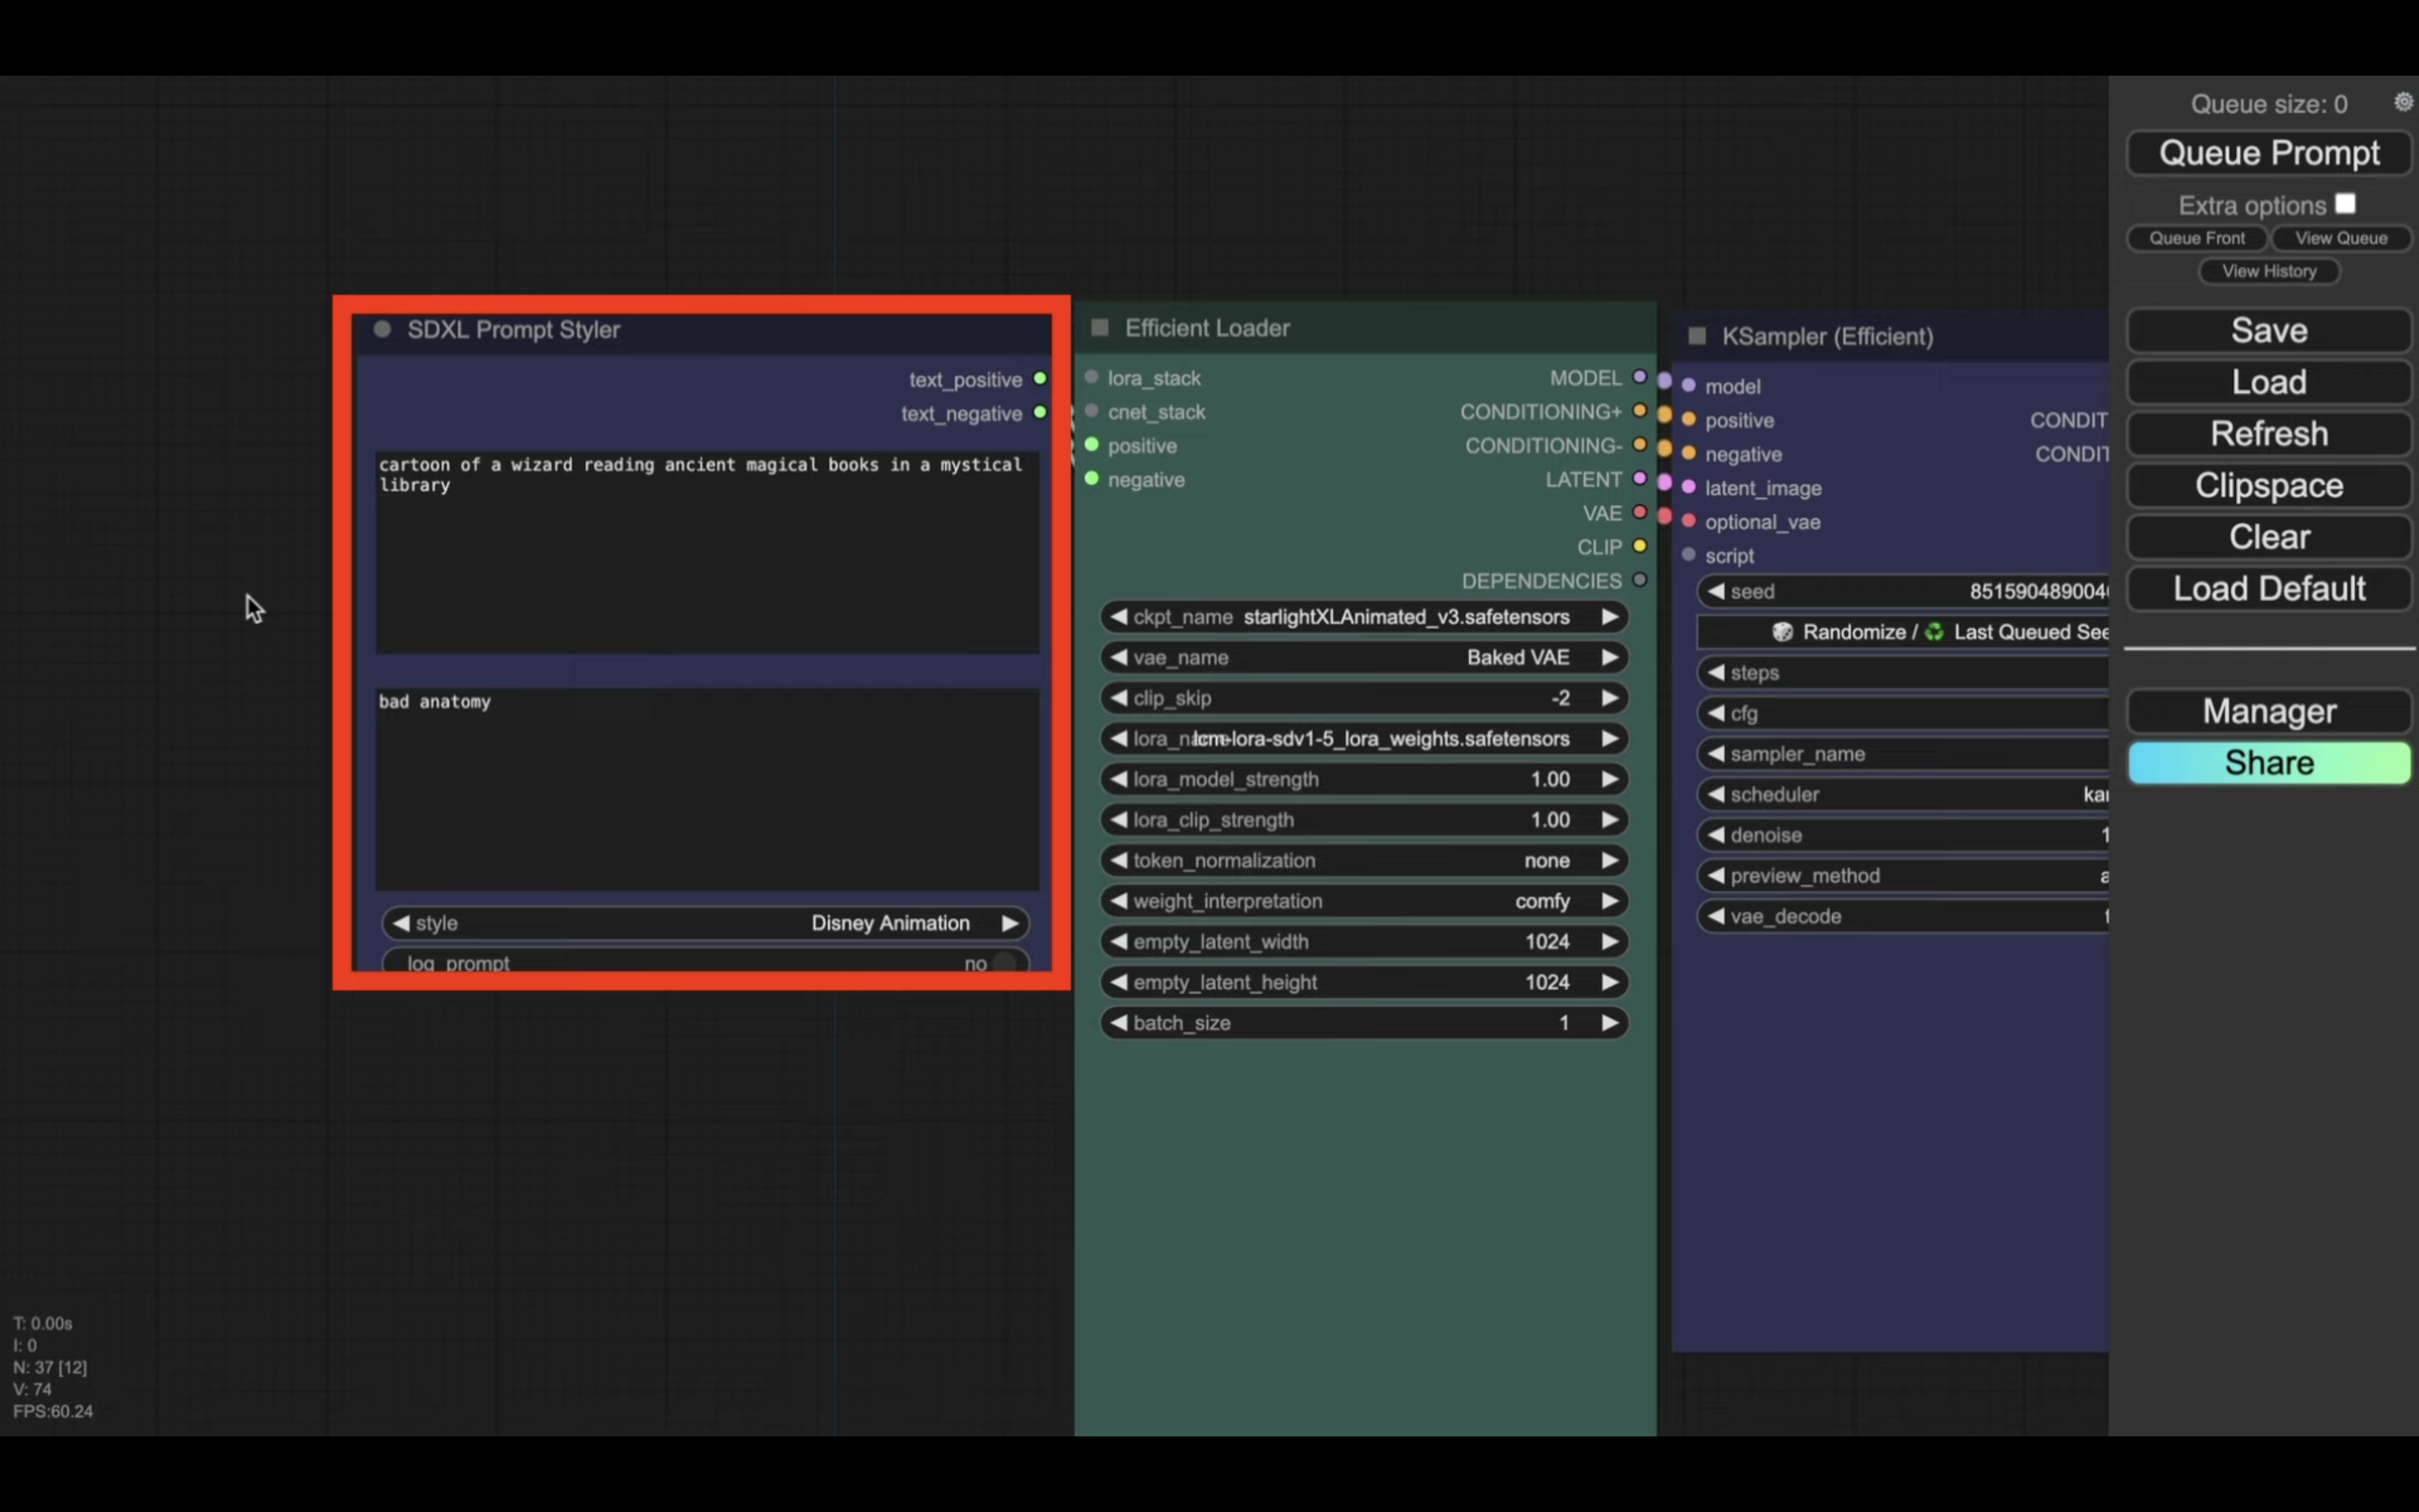Screen dimensions: 2419x1512
Task: Open vae_decode selector on KSampler
Action: pos(1903,916)
